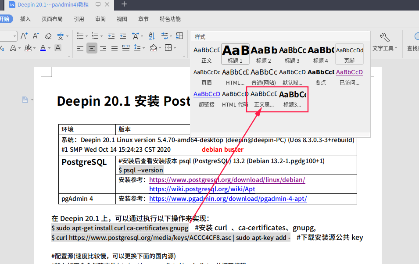This screenshot has height=264, width=419.
Task: Toggle left text alignment
Action: tap(80, 48)
